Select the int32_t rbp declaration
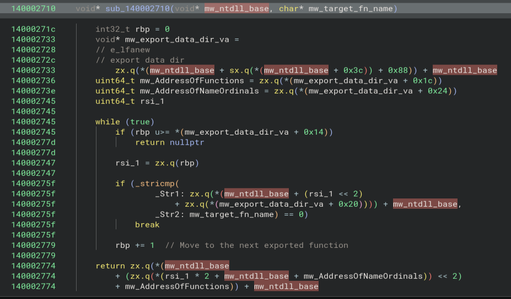The image size is (511, 299). [x=132, y=29]
